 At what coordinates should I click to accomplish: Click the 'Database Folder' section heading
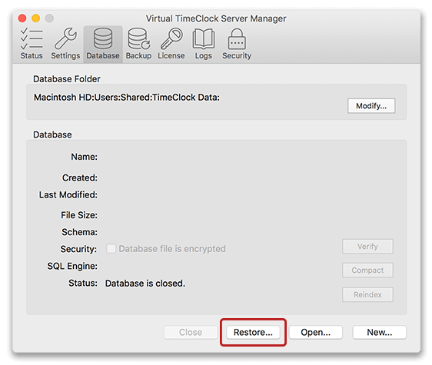tap(67, 79)
